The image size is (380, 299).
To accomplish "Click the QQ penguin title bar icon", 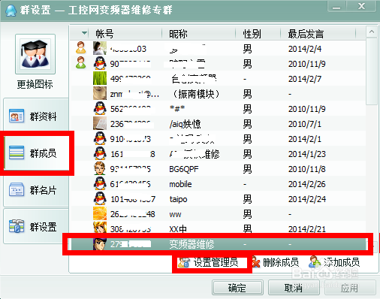I will click(11, 11).
